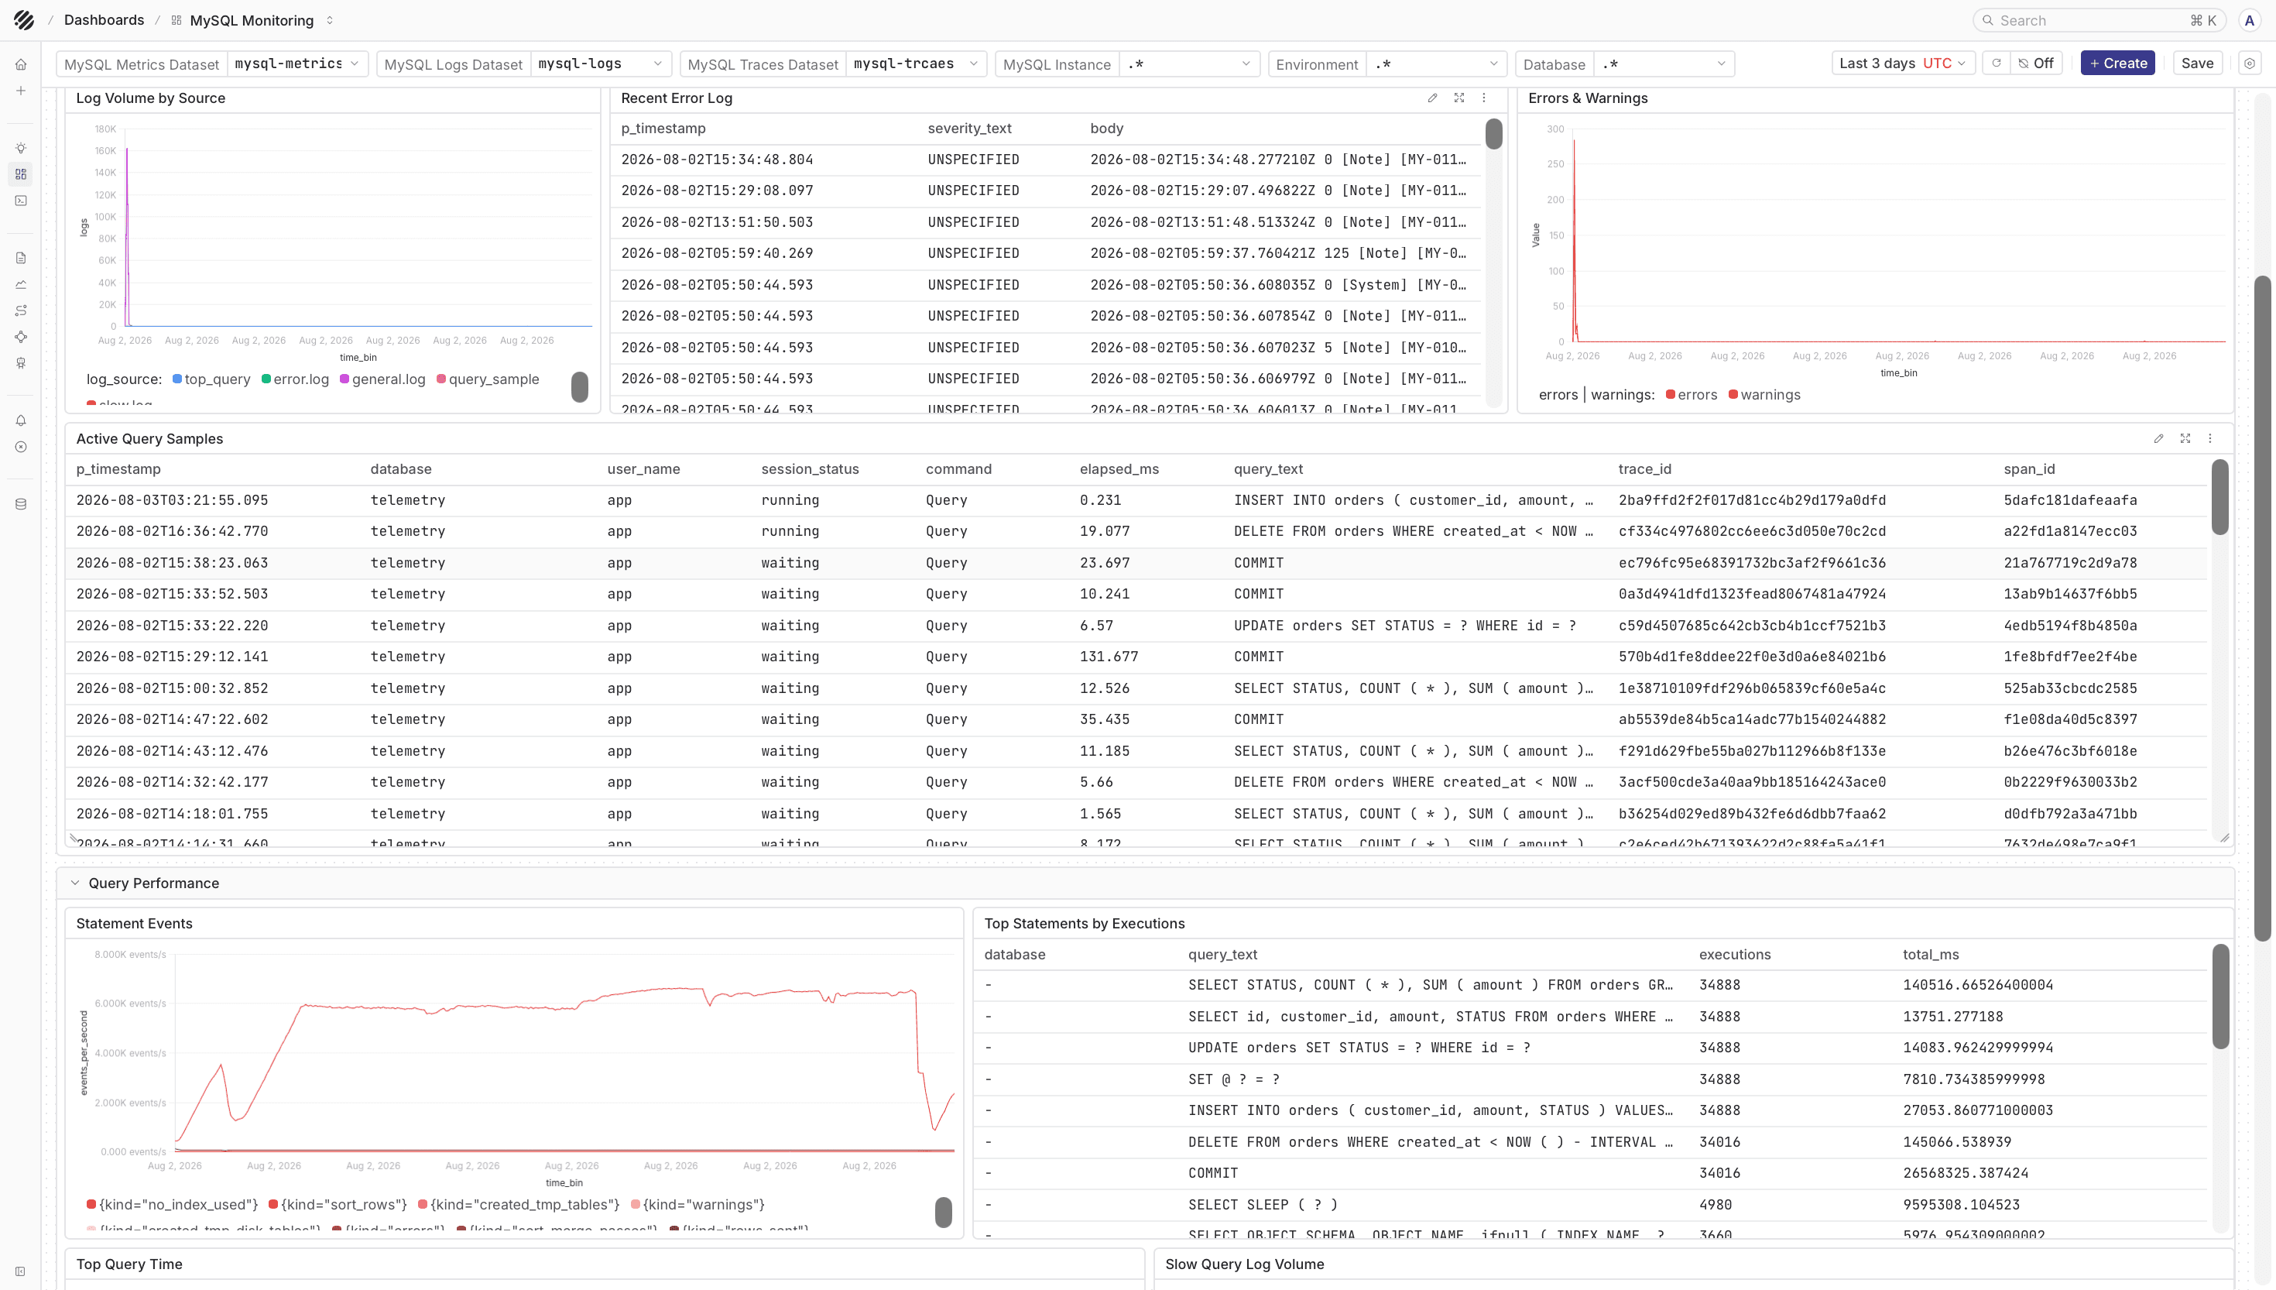Open MySQL Logs Dataset dropdown
Viewport: 2276px width, 1290px height.
pyautogui.click(x=601, y=63)
